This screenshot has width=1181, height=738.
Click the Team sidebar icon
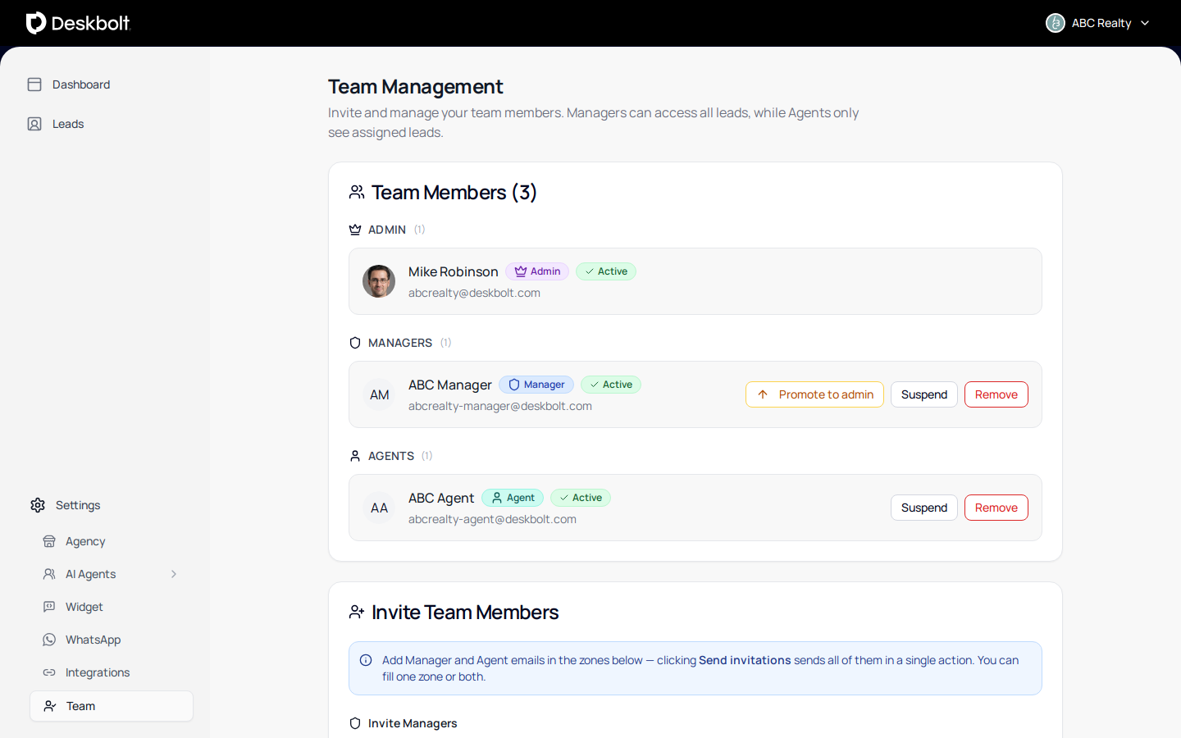[50, 706]
